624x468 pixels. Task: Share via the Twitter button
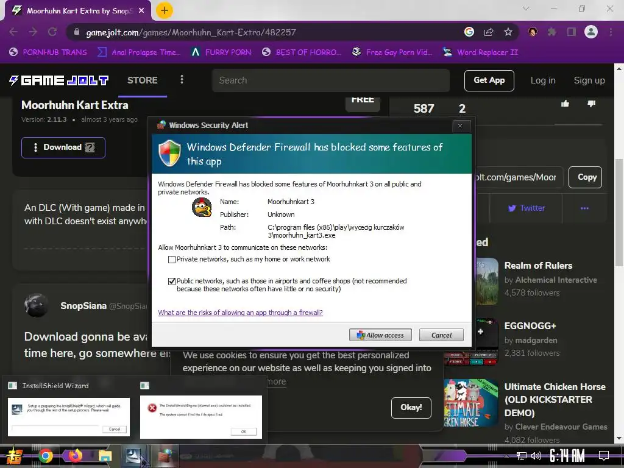point(526,208)
